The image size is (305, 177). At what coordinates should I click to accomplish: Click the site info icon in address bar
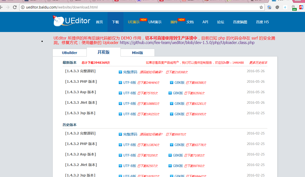[x=23, y=7]
